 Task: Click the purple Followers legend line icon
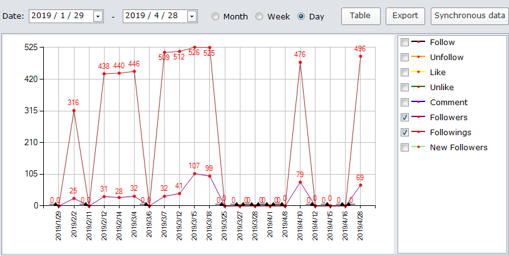[x=418, y=118]
